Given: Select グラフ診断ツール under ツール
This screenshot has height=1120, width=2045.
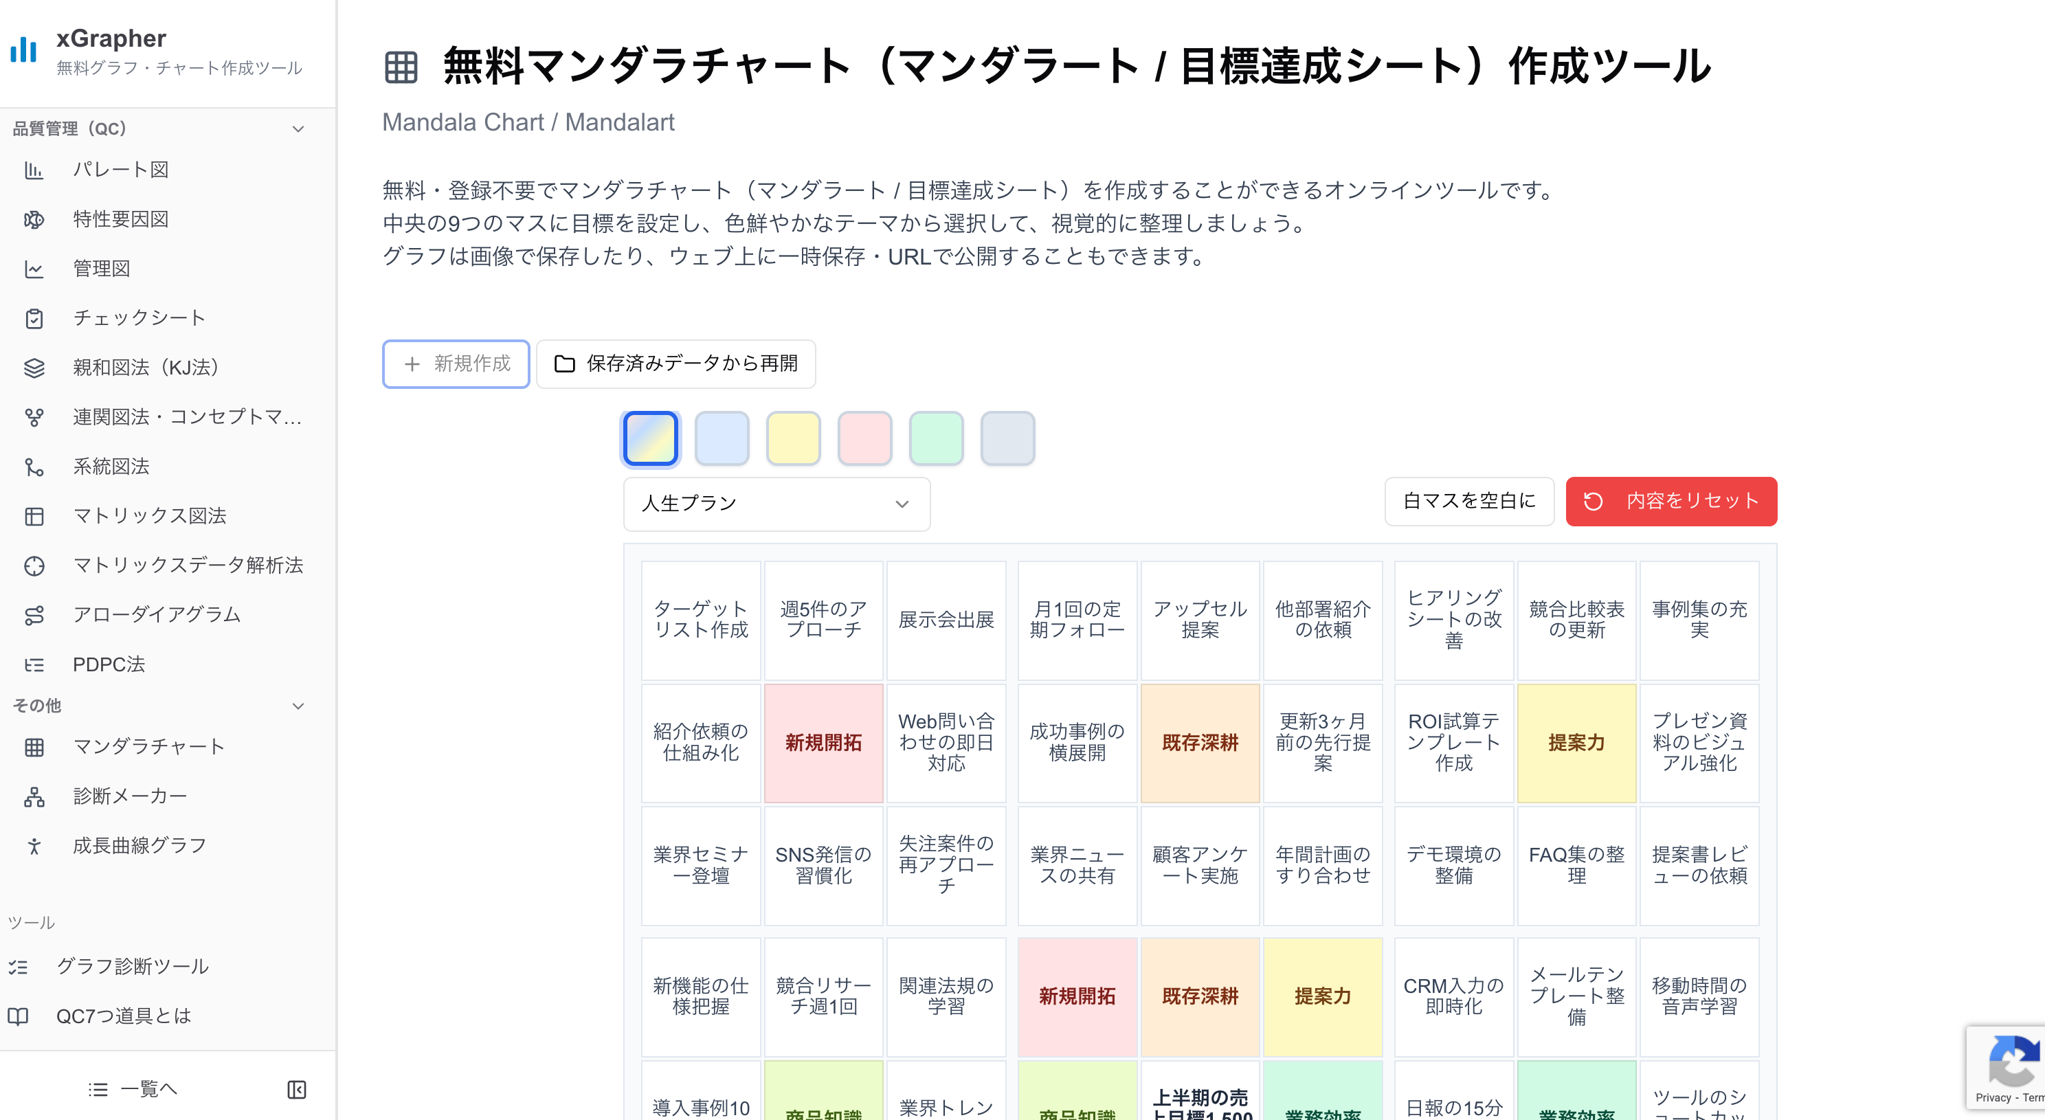Looking at the screenshot, I should pyautogui.click(x=133, y=966).
